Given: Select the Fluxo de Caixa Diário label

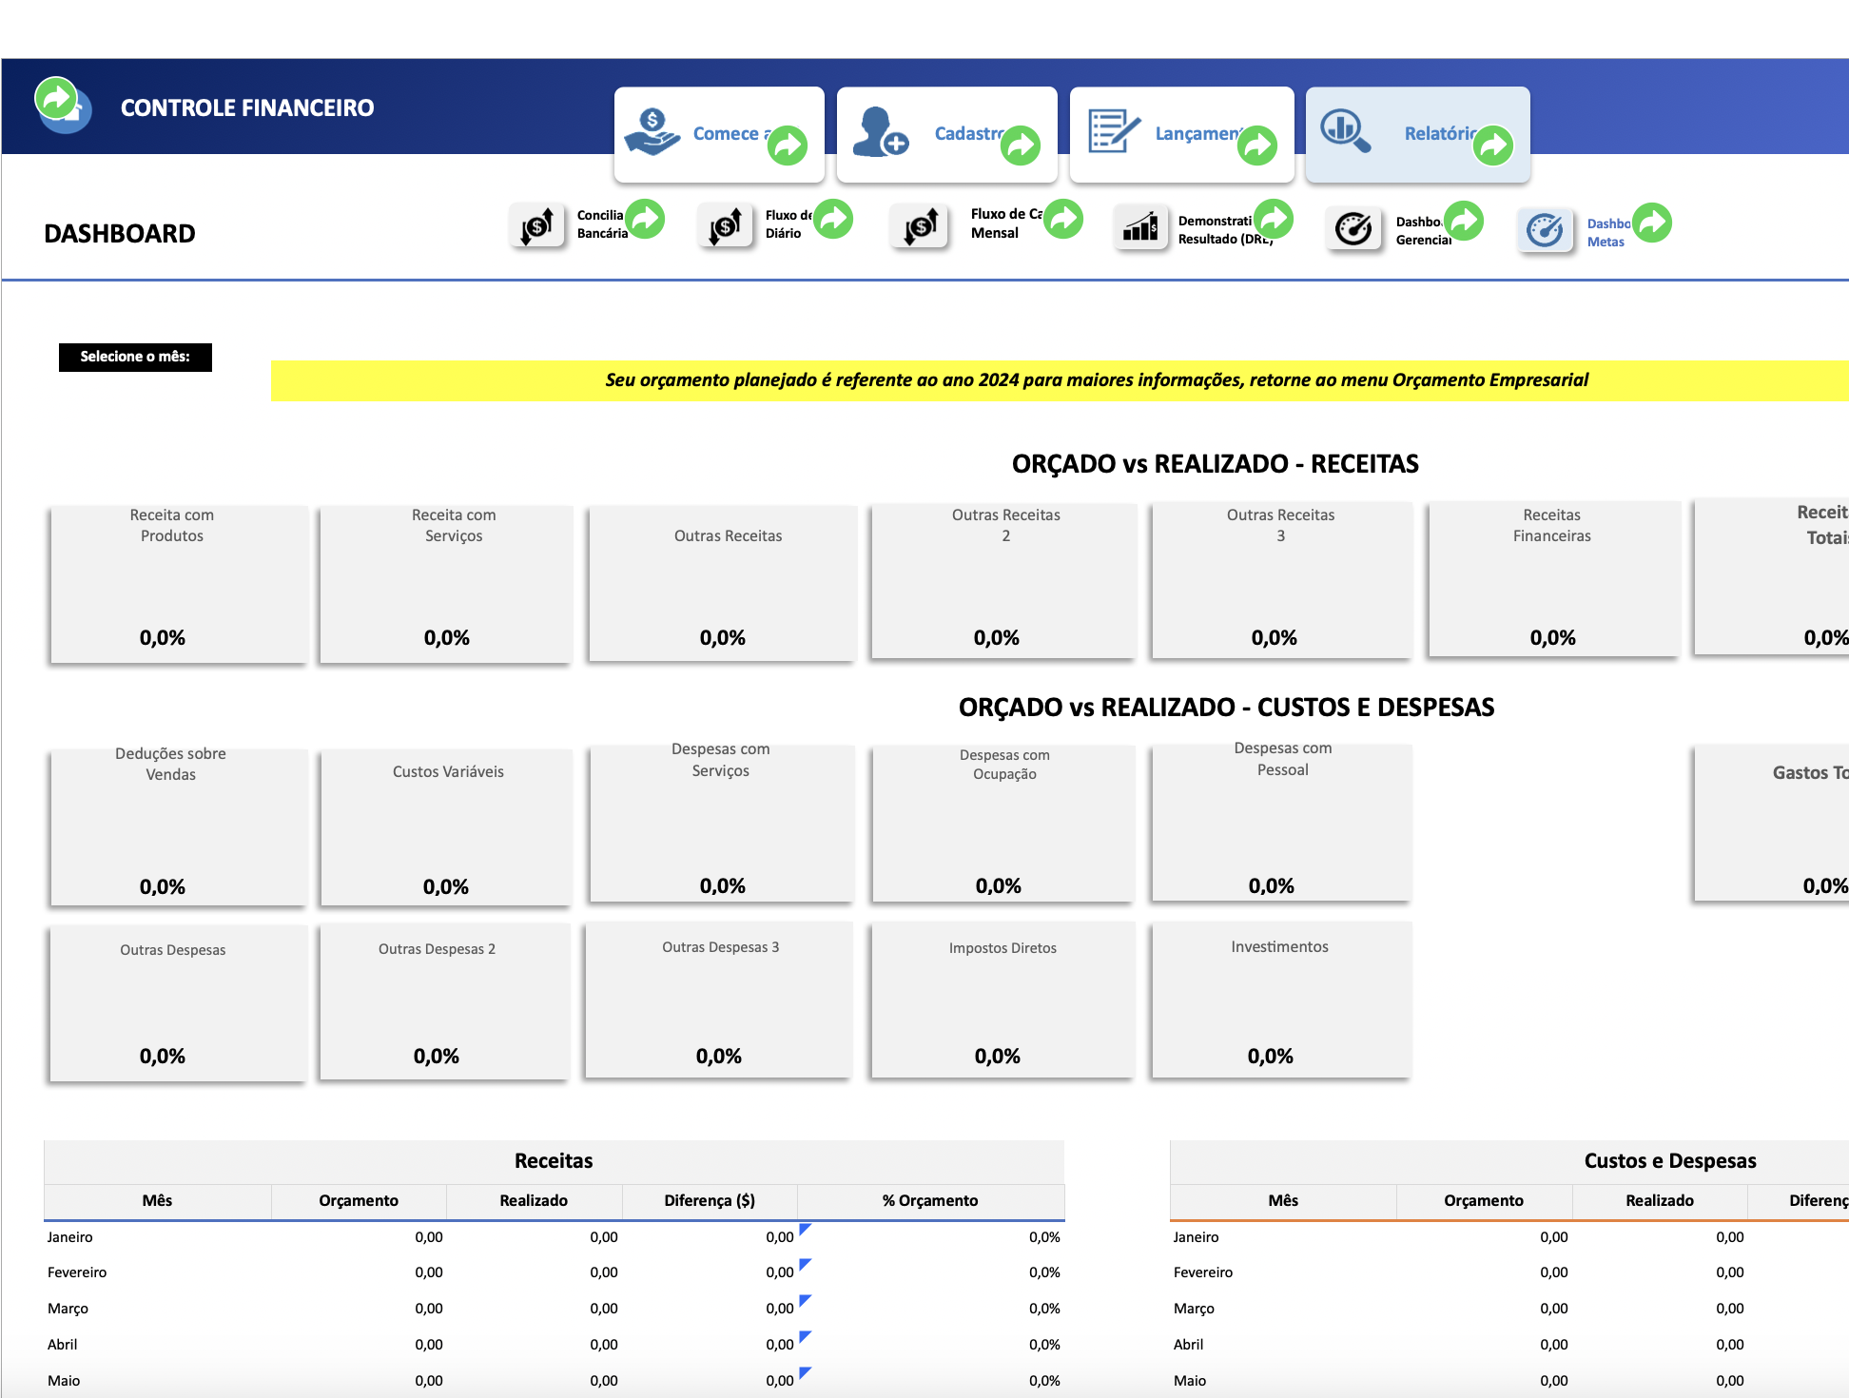Looking at the screenshot, I should (788, 224).
